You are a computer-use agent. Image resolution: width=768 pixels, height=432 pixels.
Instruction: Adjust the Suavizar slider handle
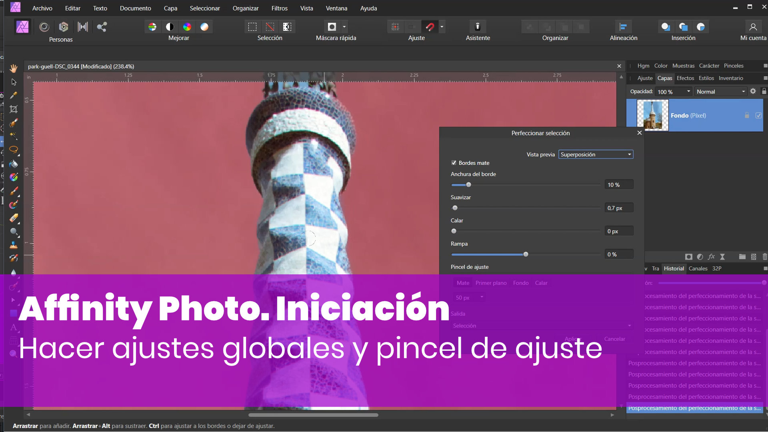[455, 208]
